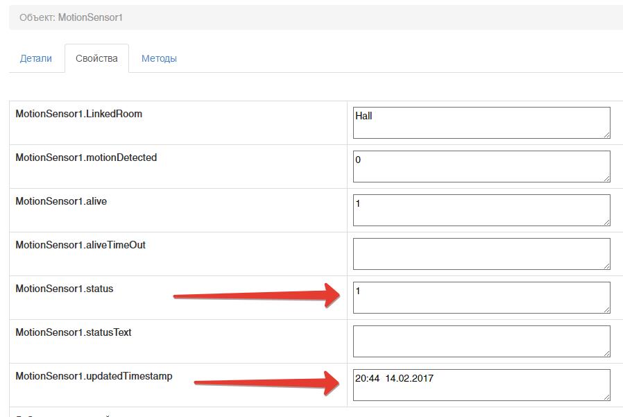Viewport: 623px width, 417px height.
Task: Click the status value field
Action: coord(481,298)
